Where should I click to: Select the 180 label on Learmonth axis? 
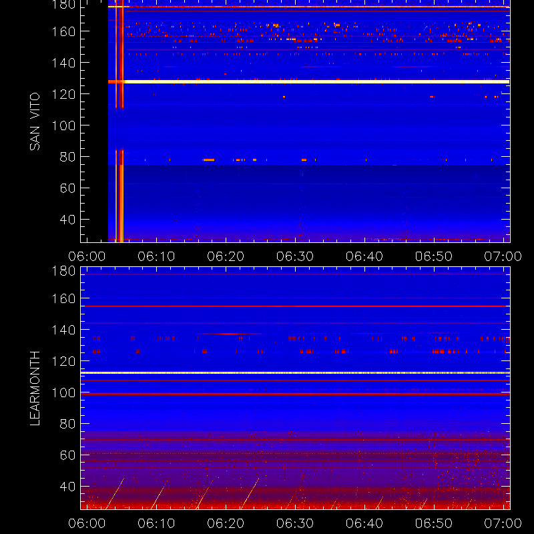click(x=63, y=271)
